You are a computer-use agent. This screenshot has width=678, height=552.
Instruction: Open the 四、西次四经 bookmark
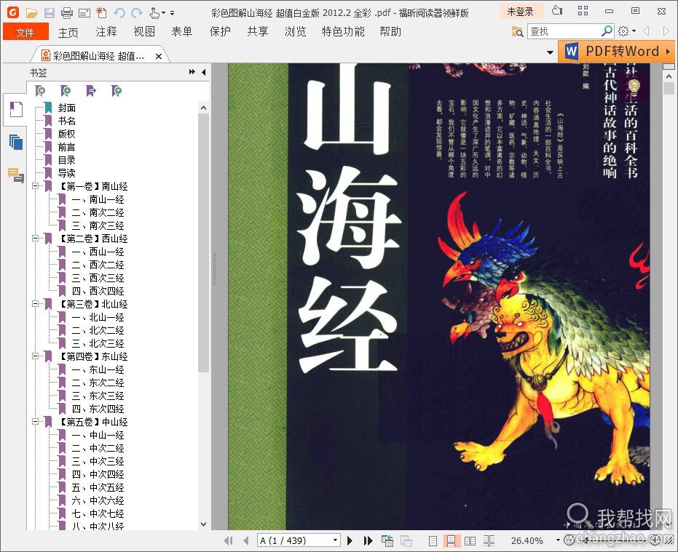click(x=98, y=291)
